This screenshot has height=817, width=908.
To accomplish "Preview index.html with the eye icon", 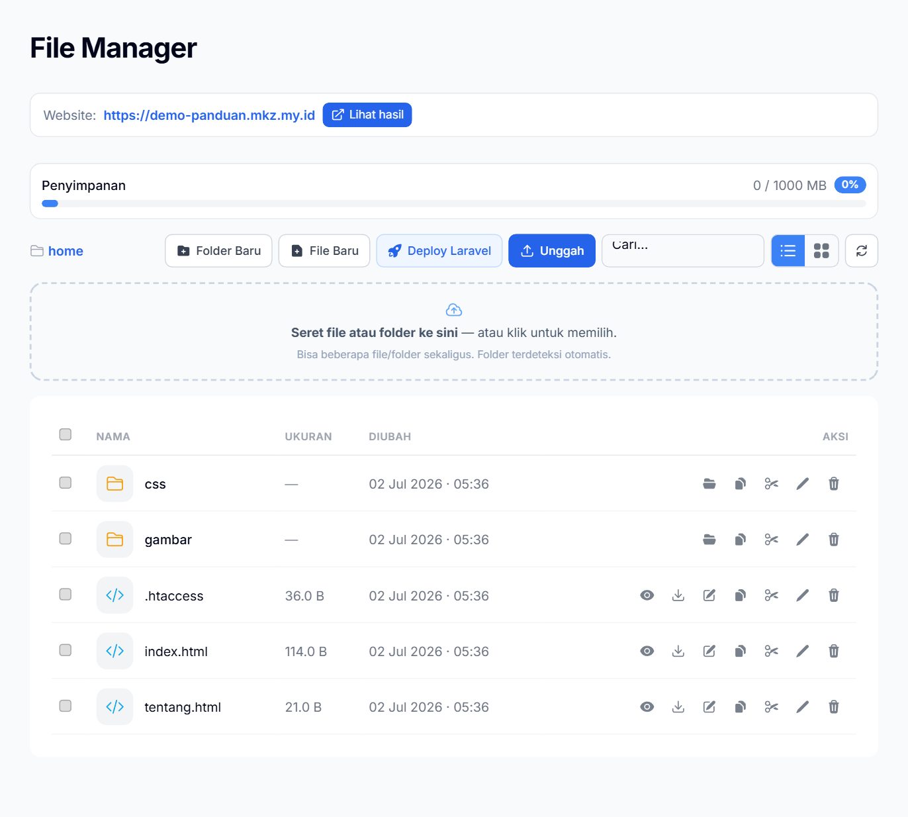I will [647, 651].
